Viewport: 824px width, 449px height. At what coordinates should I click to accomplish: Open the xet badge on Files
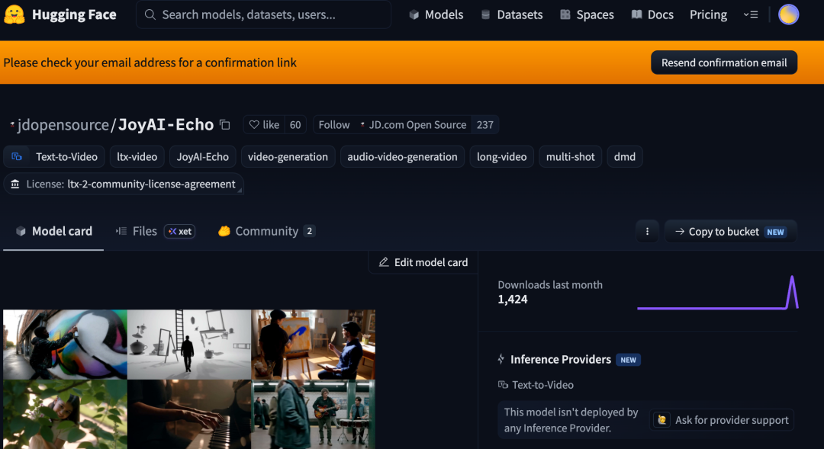(180, 231)
